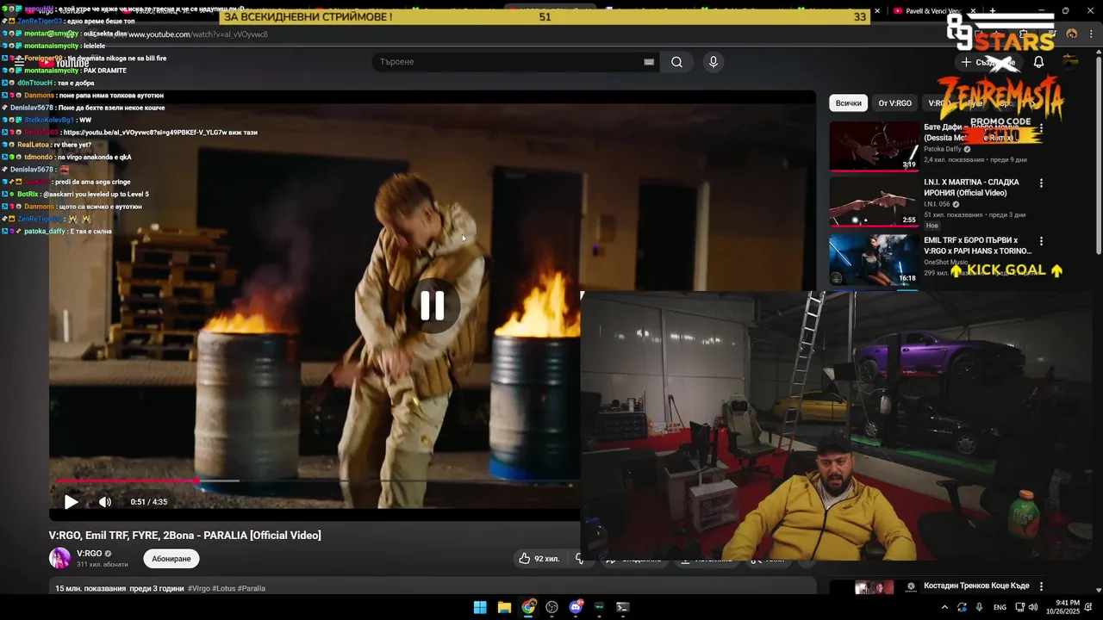This screenshot has width=1103, height=620.
Task: Like the video (92 хил.)
Action: (x=539, y=559)
